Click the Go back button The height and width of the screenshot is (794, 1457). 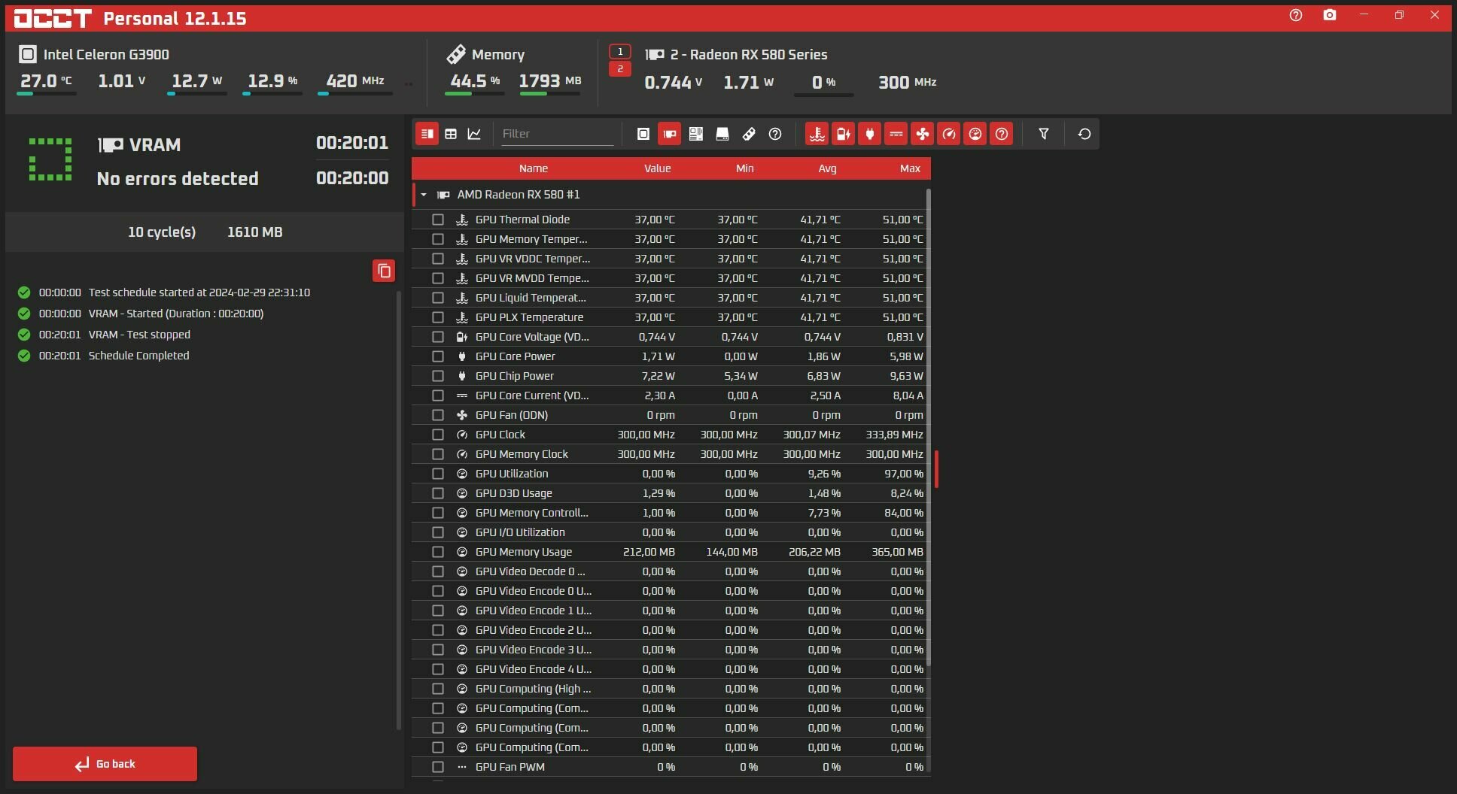105,764
